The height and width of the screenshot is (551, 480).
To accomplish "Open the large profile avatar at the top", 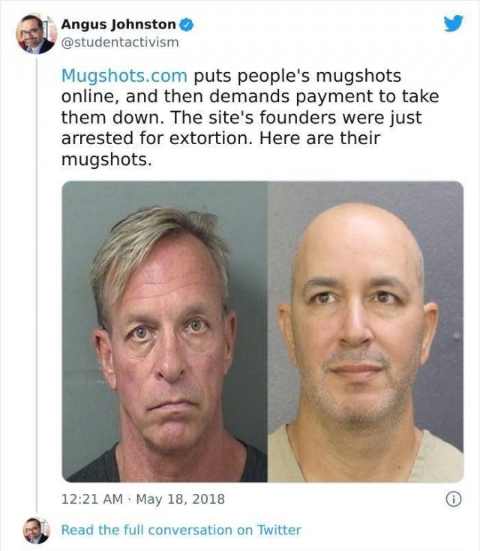I will click(x=34, y=34).
